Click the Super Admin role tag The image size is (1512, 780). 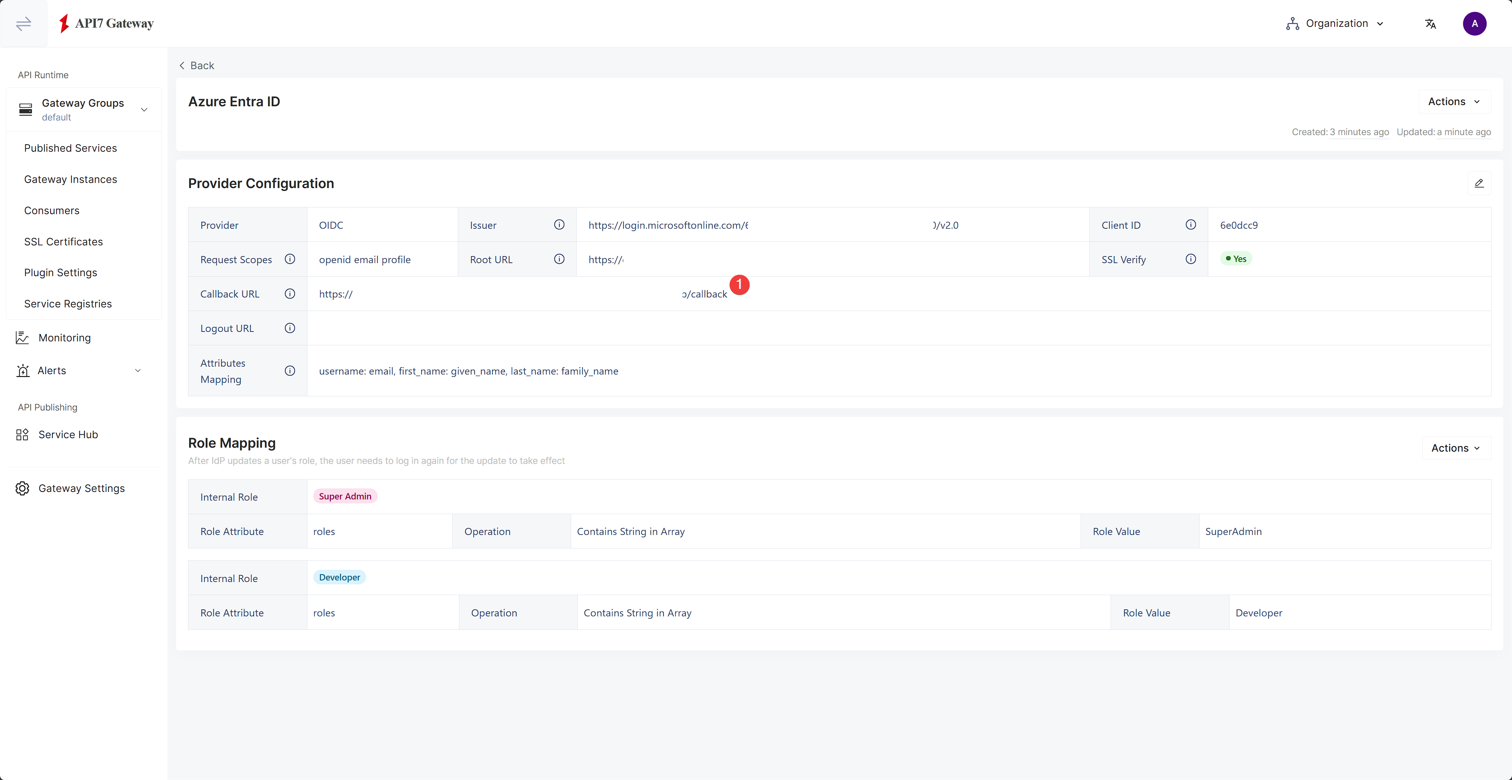coord(345,496)
